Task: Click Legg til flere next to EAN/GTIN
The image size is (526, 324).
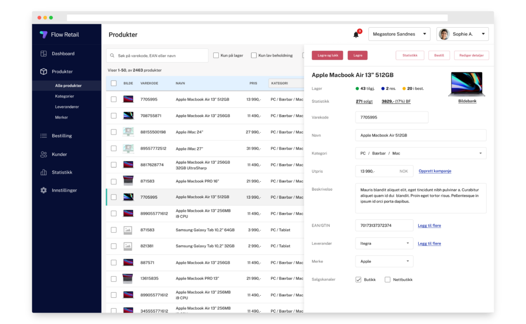Action: [x=429, y=226]
